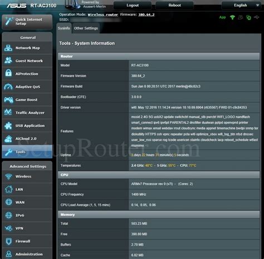
Task: Open Adaptive QoS menu item
Action: tap(27, 87)
